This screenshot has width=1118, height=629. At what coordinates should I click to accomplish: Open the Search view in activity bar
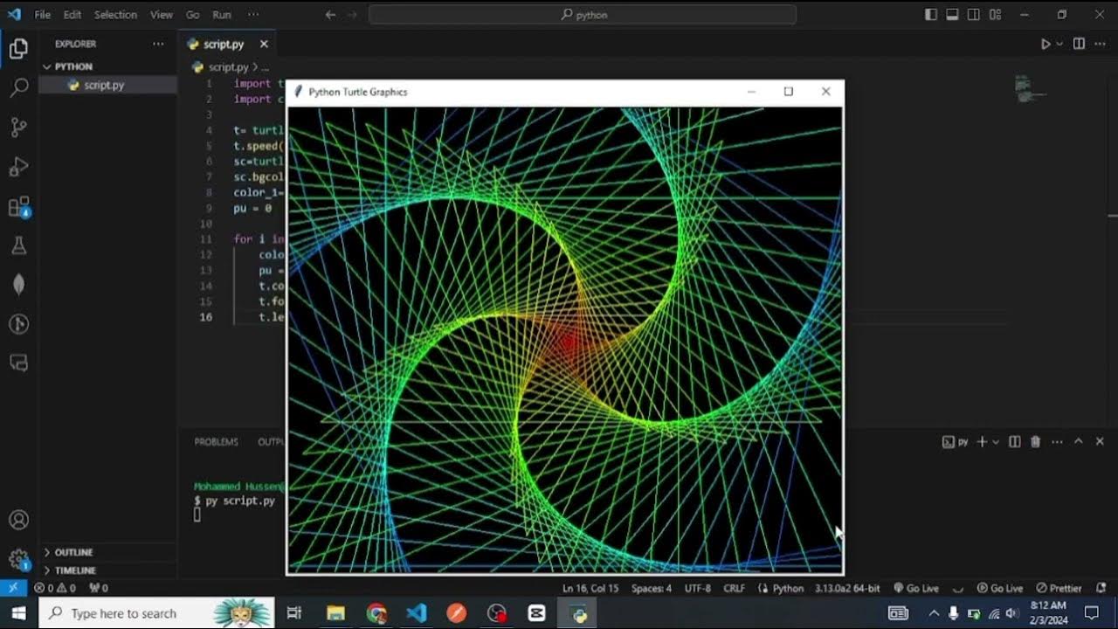(18, 88)
